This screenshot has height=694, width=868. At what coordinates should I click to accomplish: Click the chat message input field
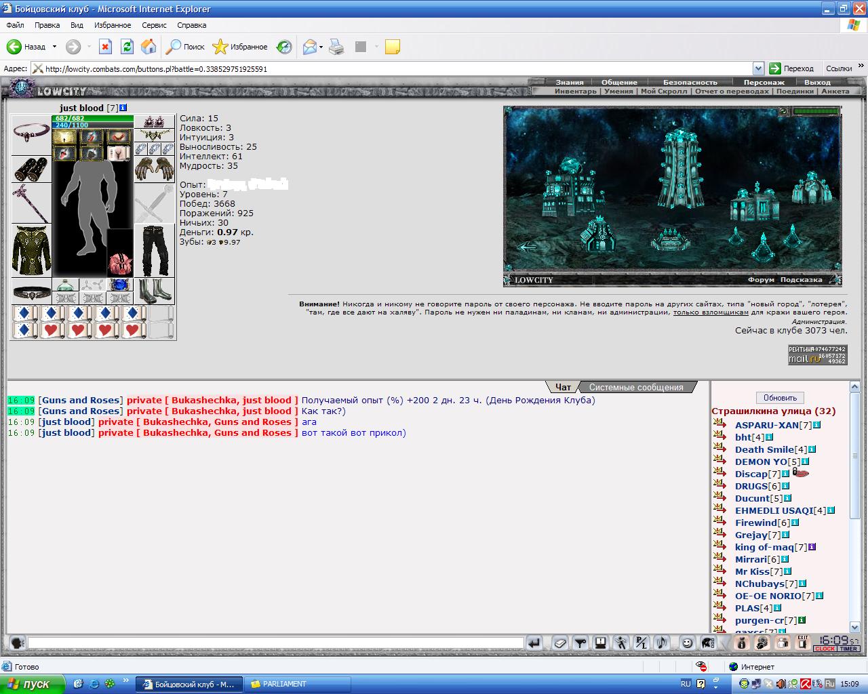coord(276,642)
